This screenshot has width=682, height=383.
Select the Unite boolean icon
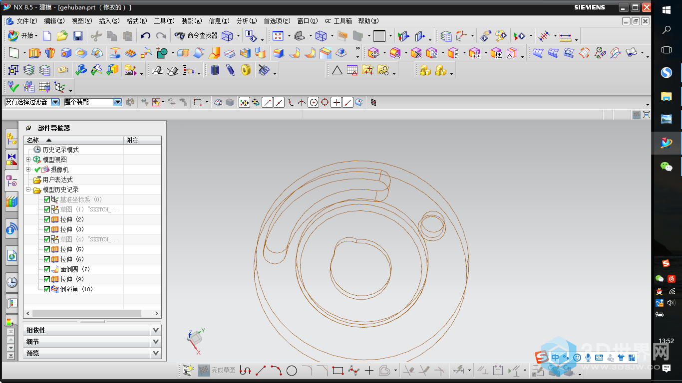162,53
